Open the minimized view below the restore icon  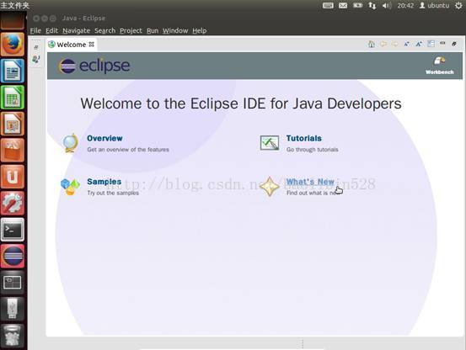pos(36,59)
